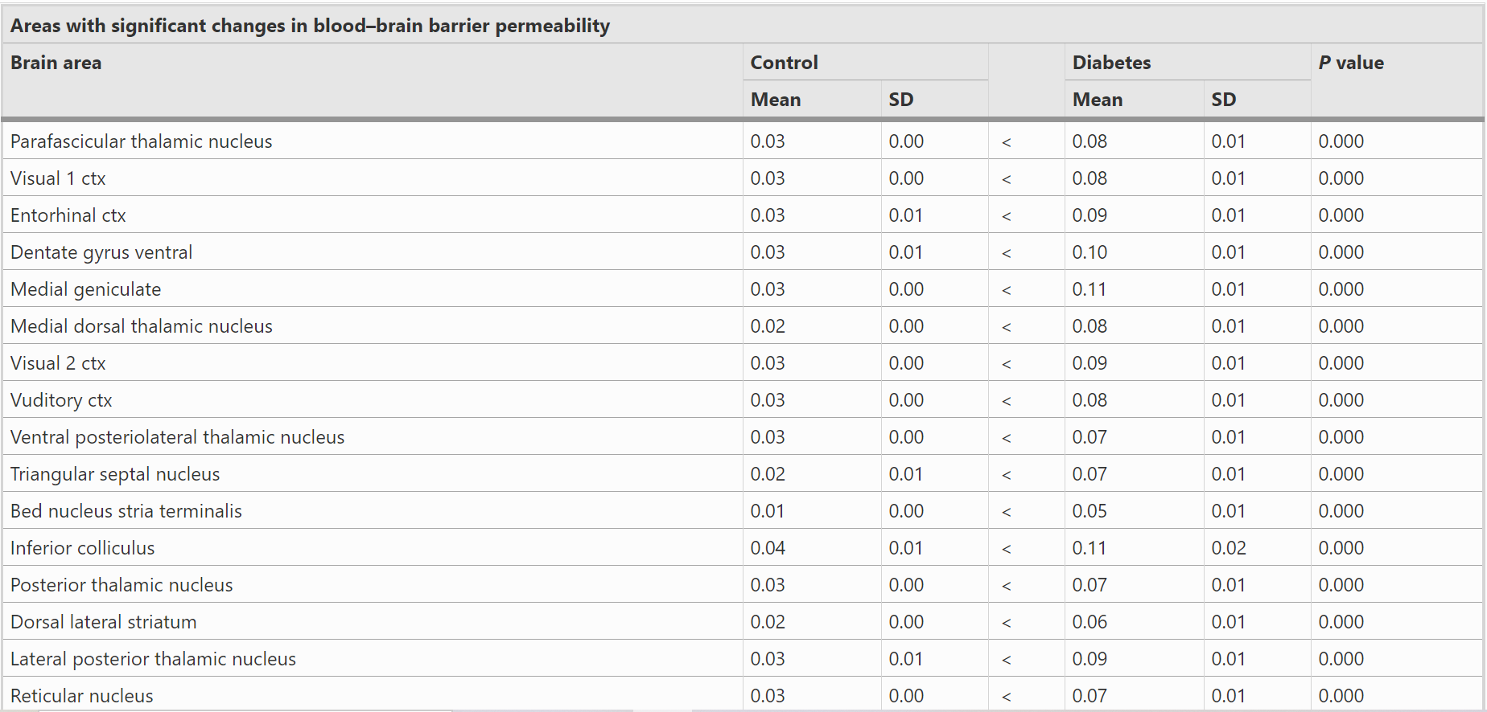Select the "Triangular septal nucleus" row label
Image resolution: width=1487 pixels, height=712 pixels.
tap(115, 474)
